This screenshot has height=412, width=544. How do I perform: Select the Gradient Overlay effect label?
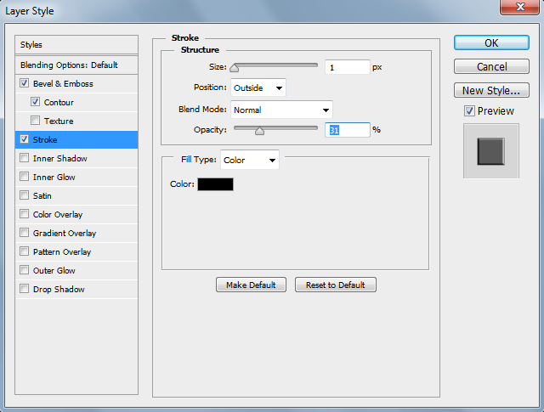[65, 233]
